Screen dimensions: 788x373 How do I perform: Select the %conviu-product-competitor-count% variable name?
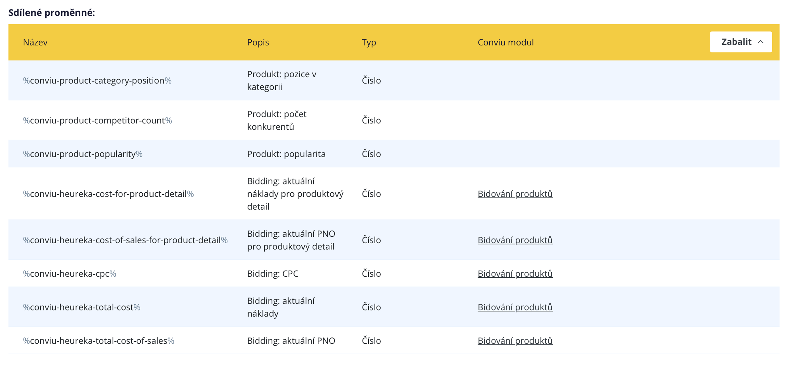click(97, 121)
